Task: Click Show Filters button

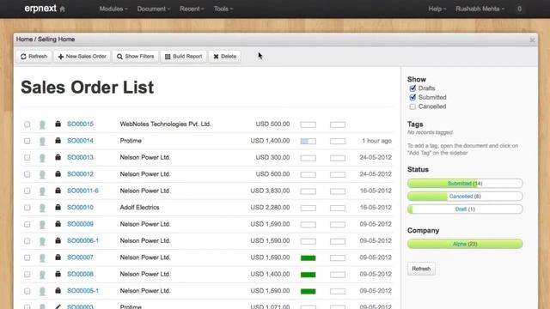Action: point(136,57)
